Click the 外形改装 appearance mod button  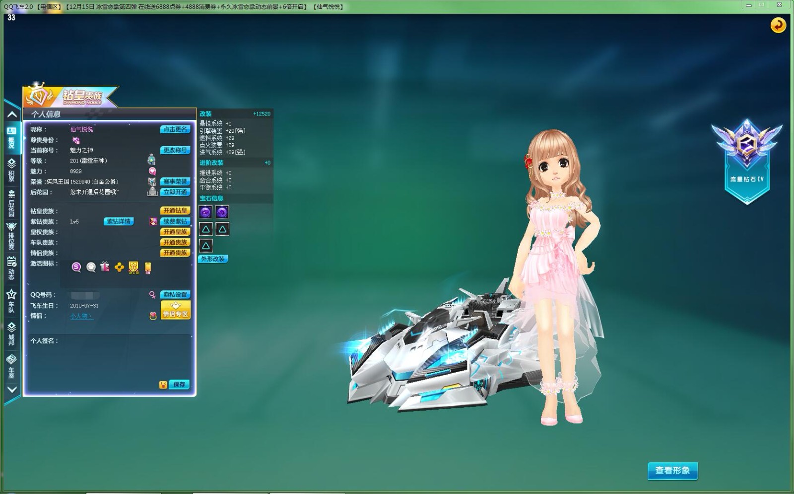point(213,259)
